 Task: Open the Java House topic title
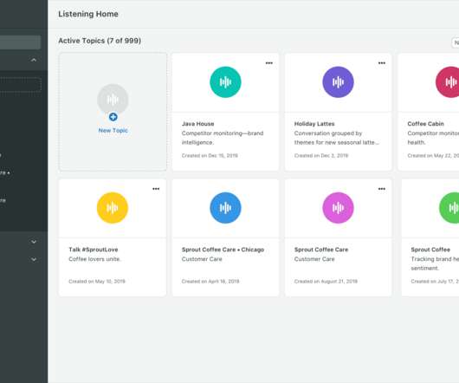coord(197,124)
